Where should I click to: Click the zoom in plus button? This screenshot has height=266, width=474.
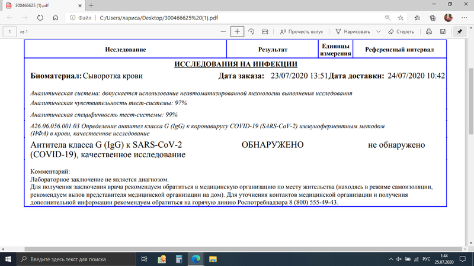237,31
